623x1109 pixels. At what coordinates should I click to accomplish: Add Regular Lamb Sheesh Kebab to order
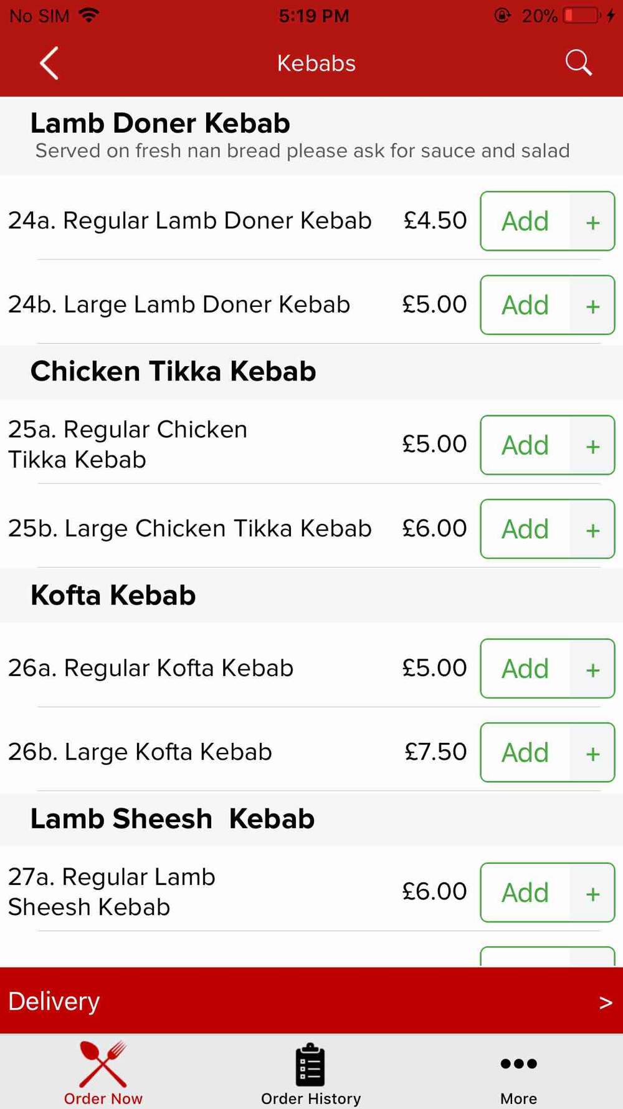[525, 893]
